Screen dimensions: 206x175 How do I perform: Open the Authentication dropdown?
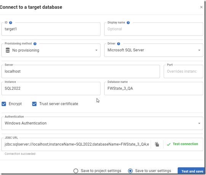coord(102,123)
